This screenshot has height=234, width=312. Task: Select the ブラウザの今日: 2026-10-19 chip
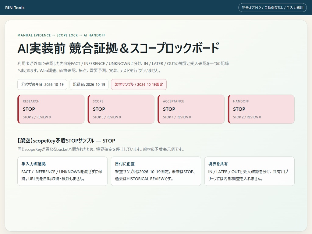42,84
